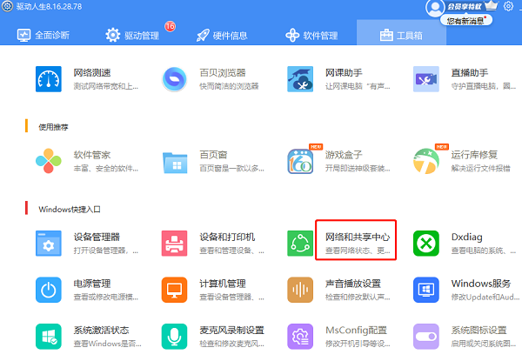522x361 pixels.
Task: Click the 系统激活状态 title text
Action: pos(101,330)
